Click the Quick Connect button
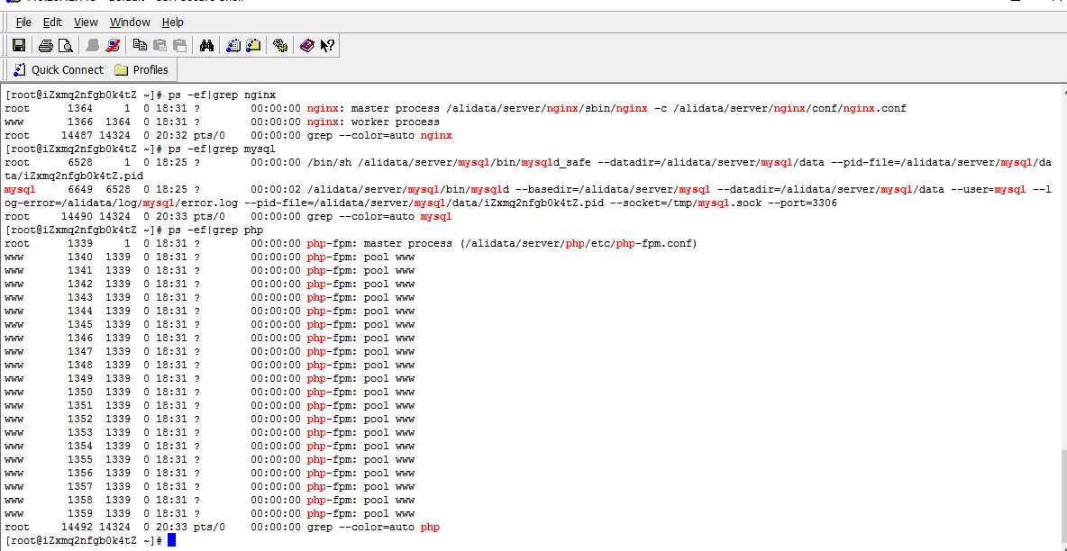 [x=59, y=69]
